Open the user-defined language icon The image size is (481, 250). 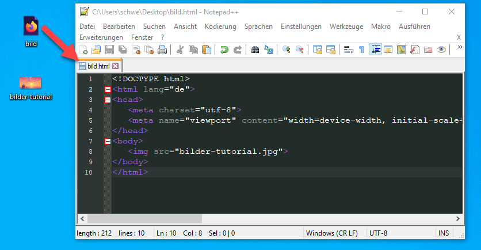[388, 50]
